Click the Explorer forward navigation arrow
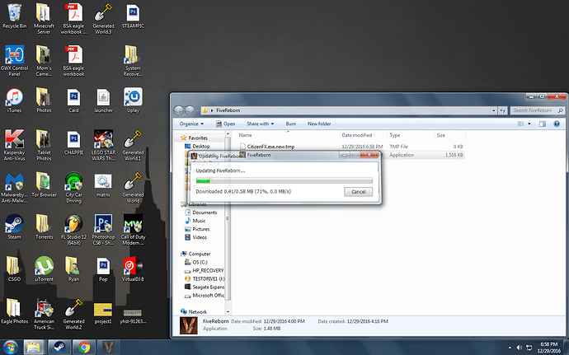This screenshot has height=355, width=569. tap(190, 110)
